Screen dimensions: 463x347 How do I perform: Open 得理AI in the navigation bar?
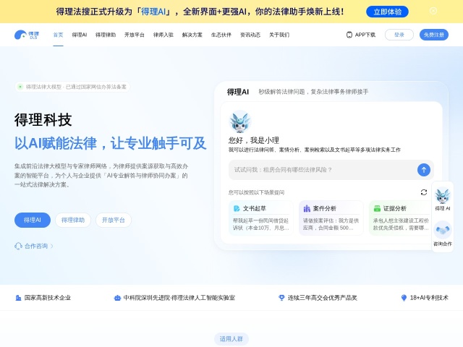tap(80, 35)
